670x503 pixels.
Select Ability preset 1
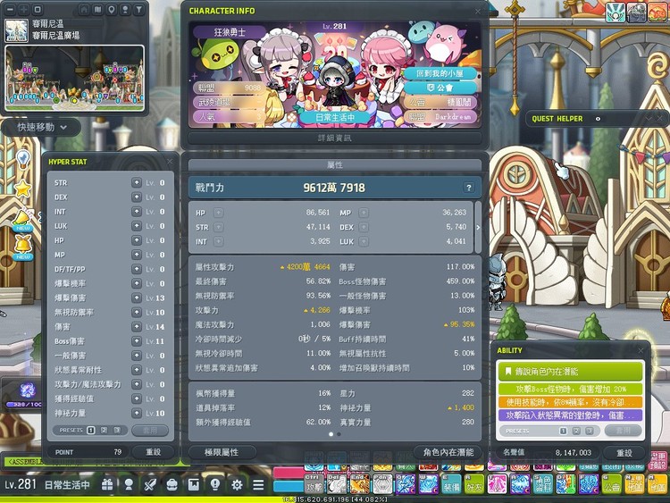(x=563, y=431)
